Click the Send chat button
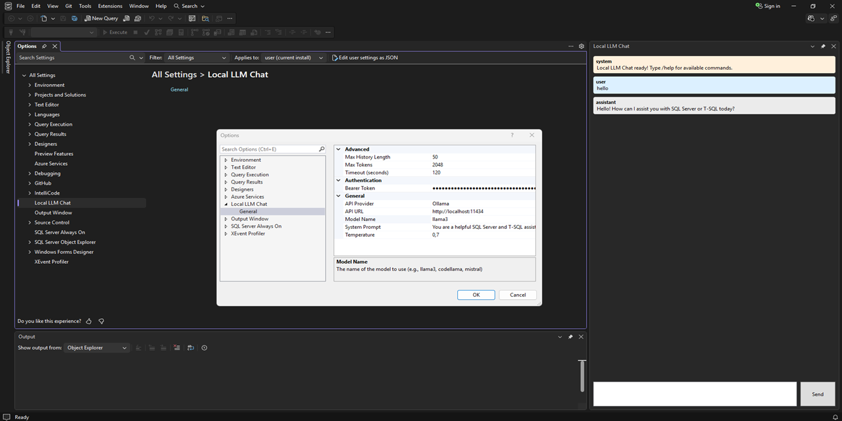842x421 pixels. click(x=818, y=394)
